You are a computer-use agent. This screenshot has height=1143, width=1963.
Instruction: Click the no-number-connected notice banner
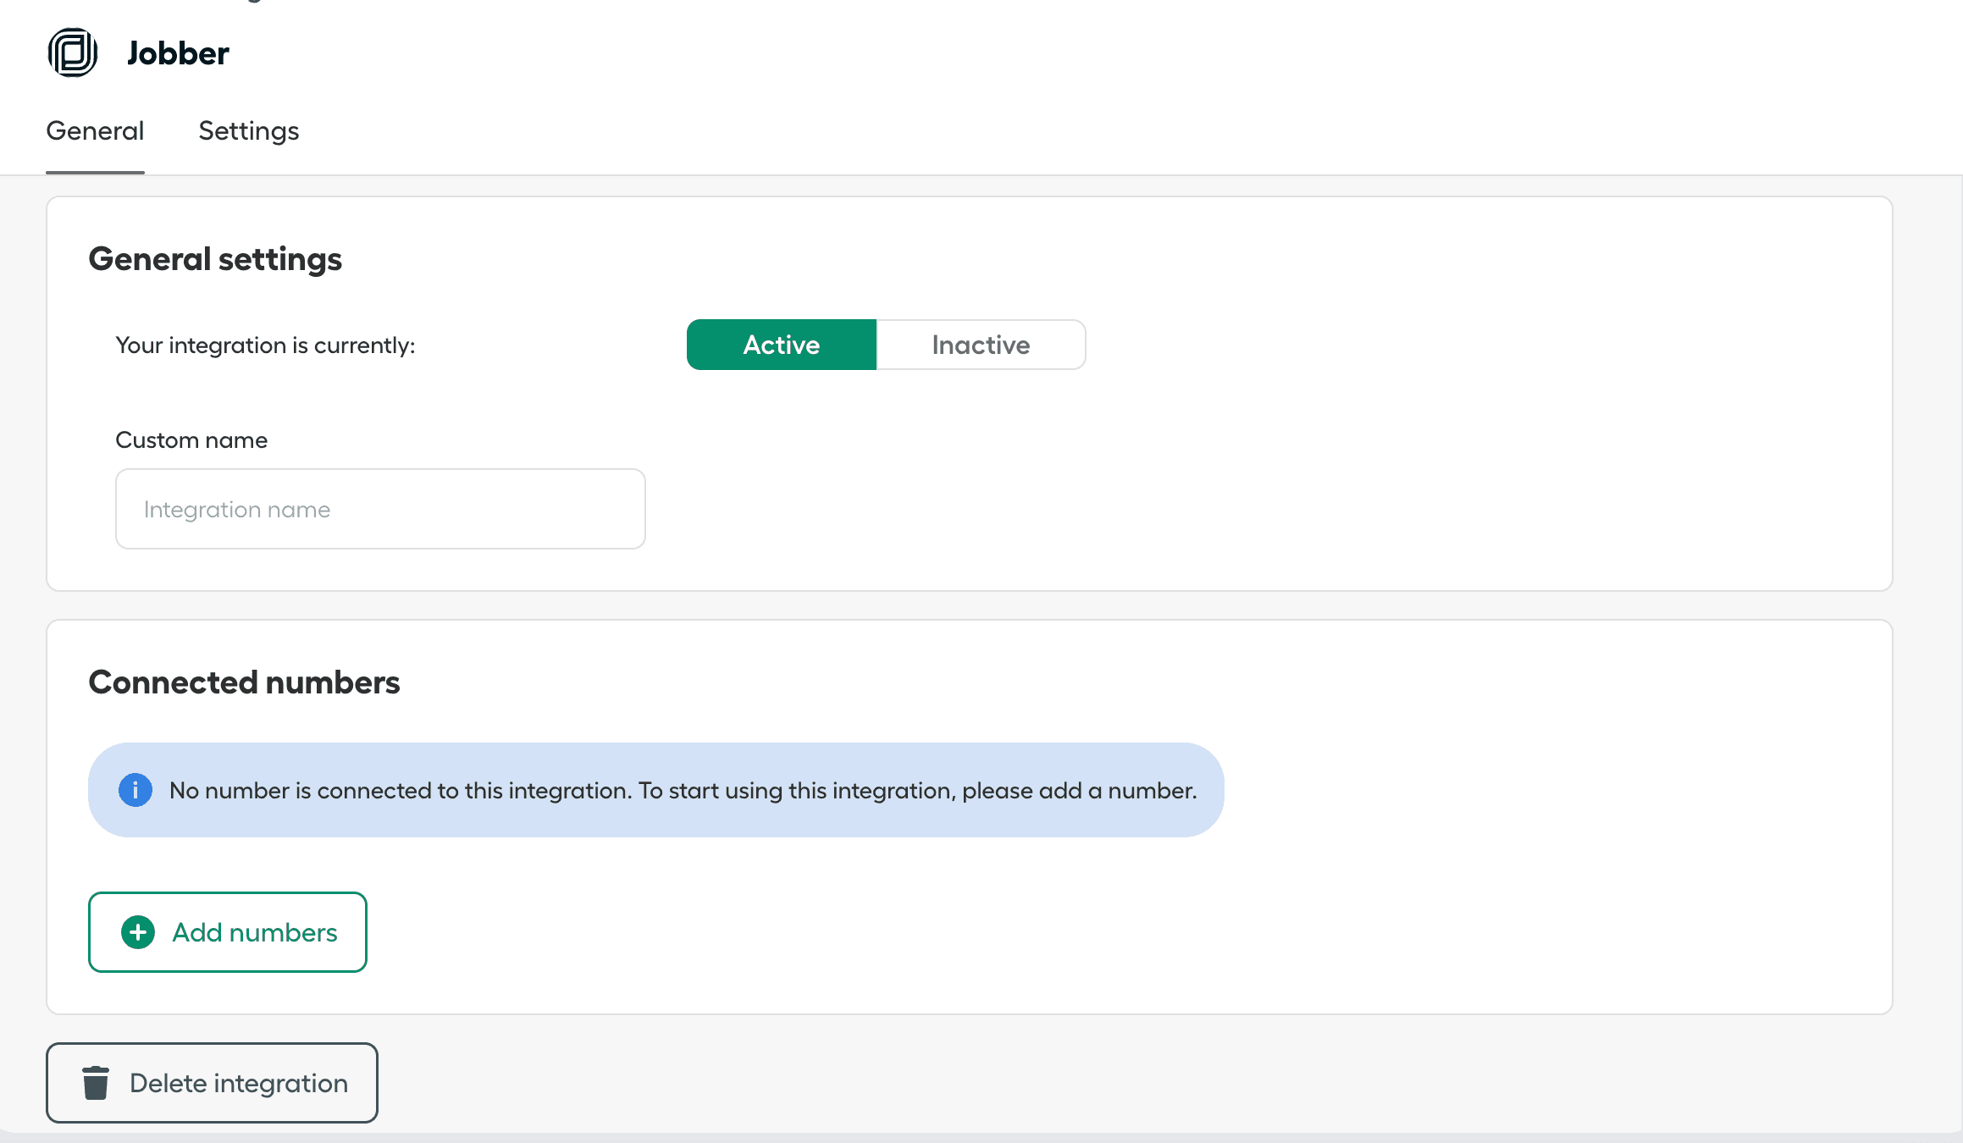(x=655, y=789)
